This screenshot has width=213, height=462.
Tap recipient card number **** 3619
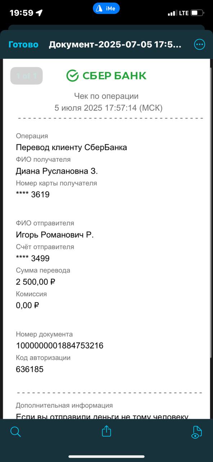pos(33,195)
